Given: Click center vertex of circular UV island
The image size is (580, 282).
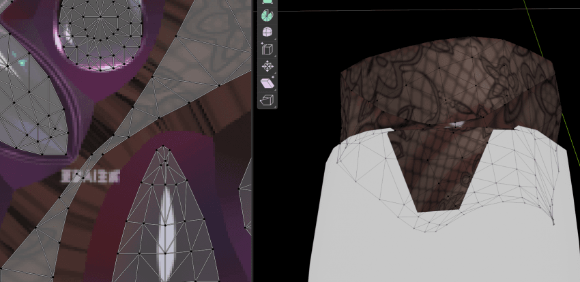Looking at the screenshot, I should (x=100, y=16).
